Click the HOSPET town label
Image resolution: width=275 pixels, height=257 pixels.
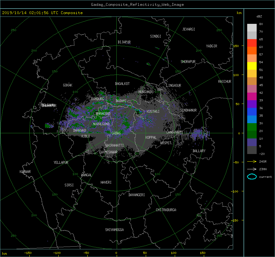tap(166, 143)
